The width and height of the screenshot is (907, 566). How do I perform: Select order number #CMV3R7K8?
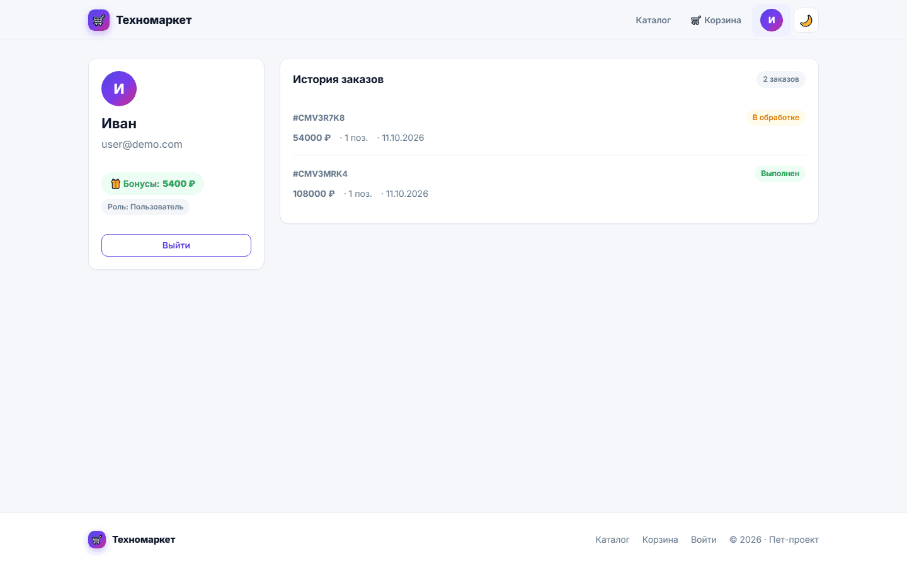pyautogui.click(x=319, y=118)
